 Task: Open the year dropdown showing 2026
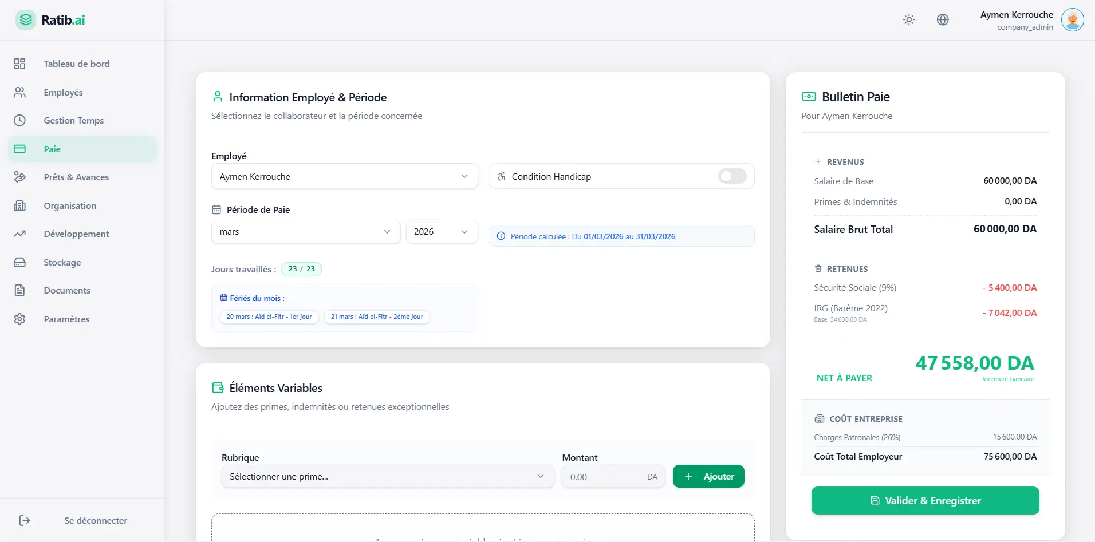tap(442, 232)
